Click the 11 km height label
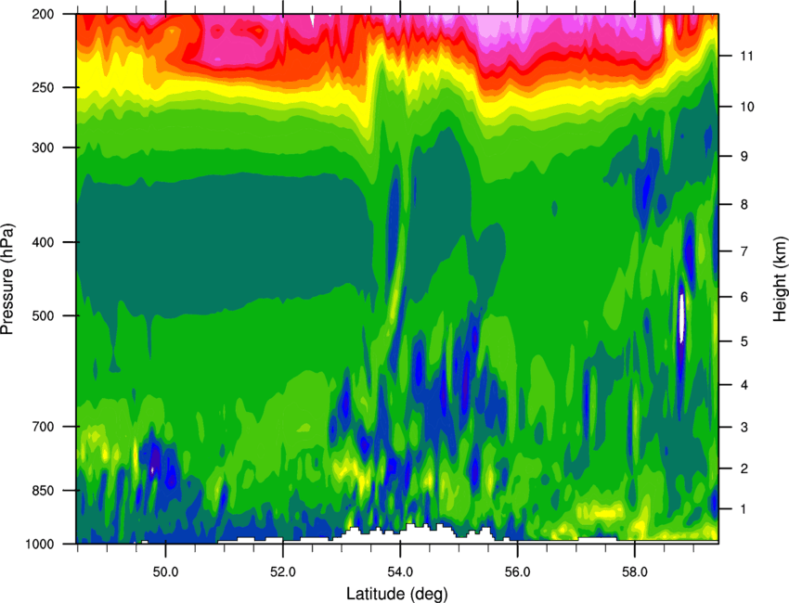The image size is (789, 603). point(746,56)
